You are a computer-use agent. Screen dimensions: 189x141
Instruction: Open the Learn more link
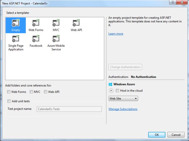[116, 34]
